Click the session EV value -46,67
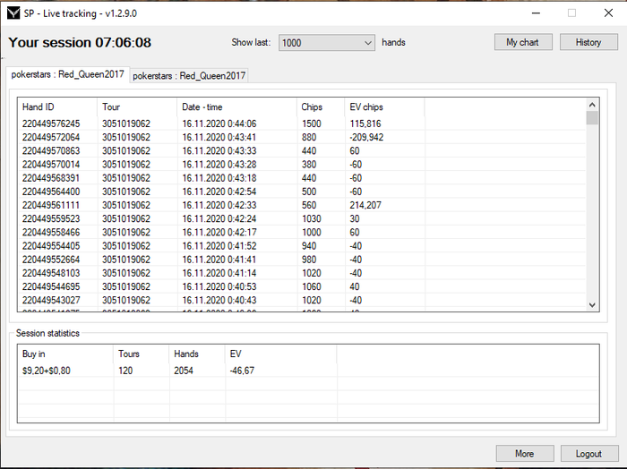 coord(242,371)
